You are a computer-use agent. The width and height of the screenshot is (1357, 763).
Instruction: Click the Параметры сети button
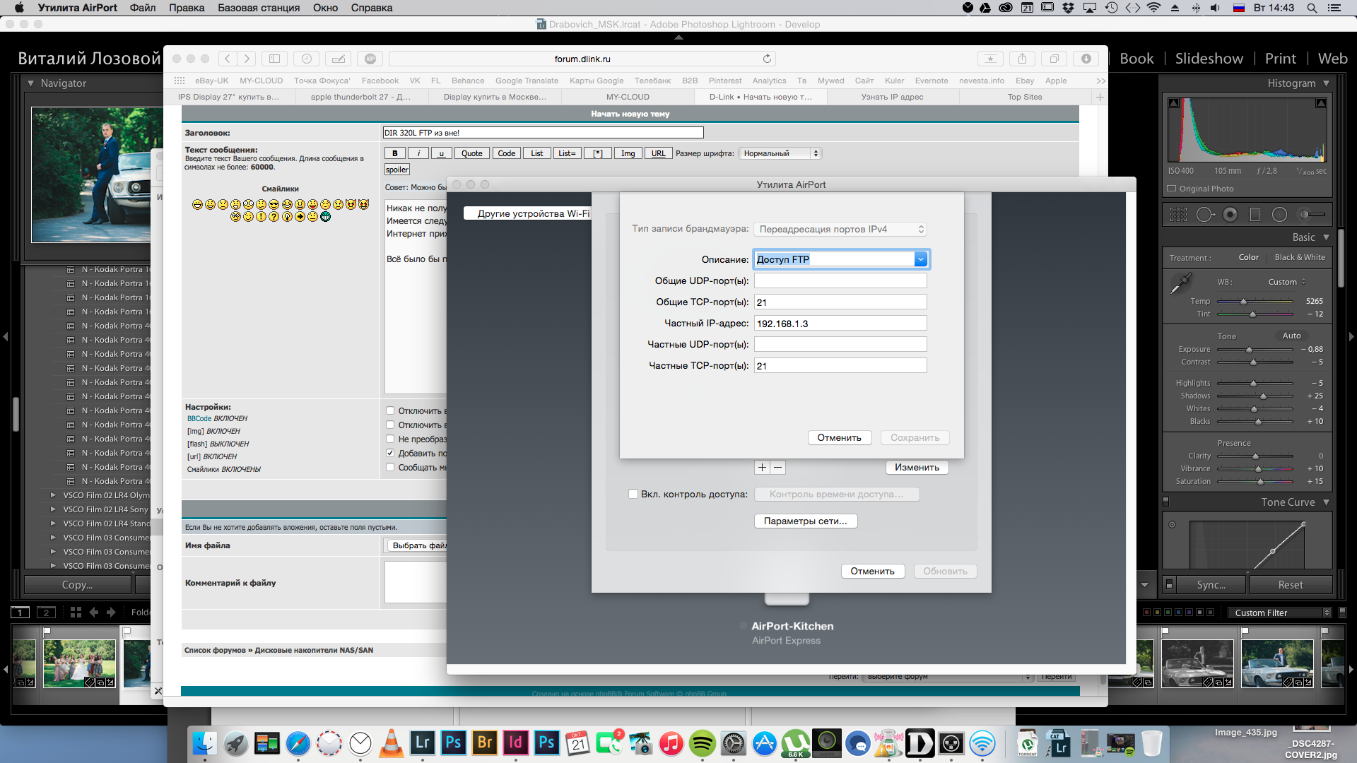(x=805, y=521)
